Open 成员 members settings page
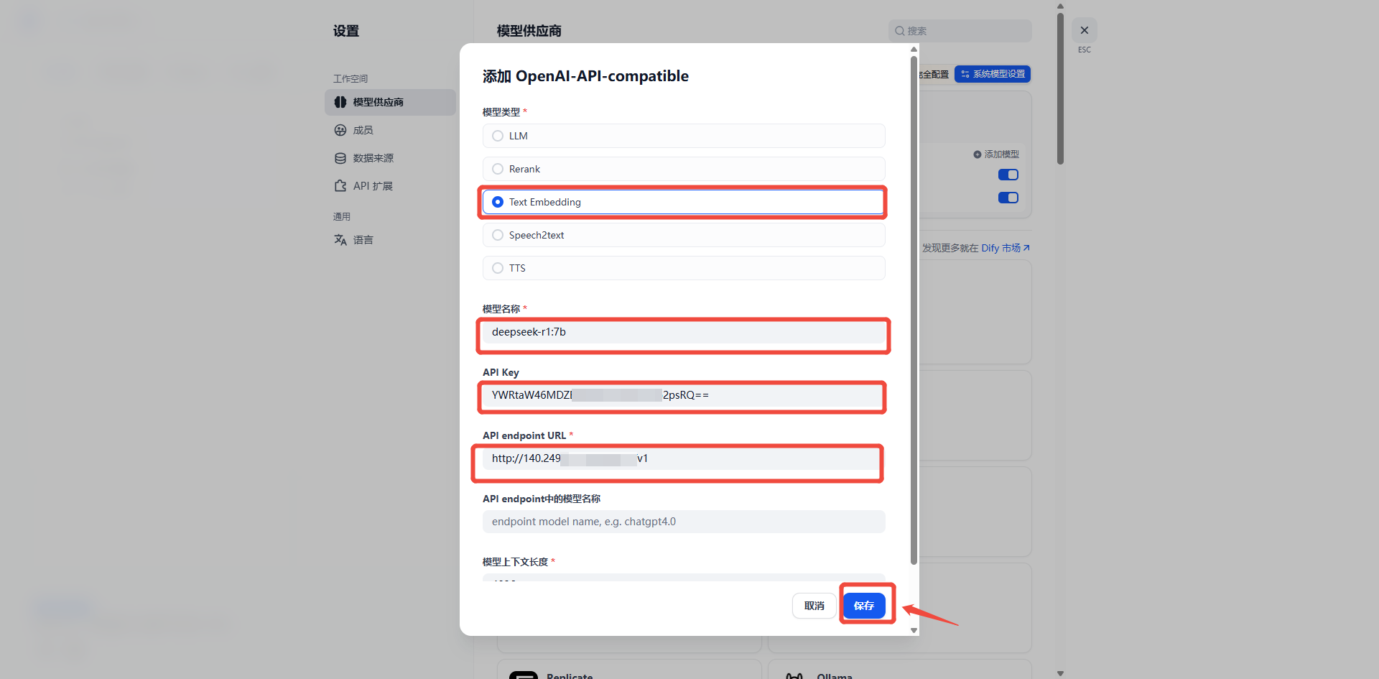This screenshot has width=1379, height=679. click(390, 130)
